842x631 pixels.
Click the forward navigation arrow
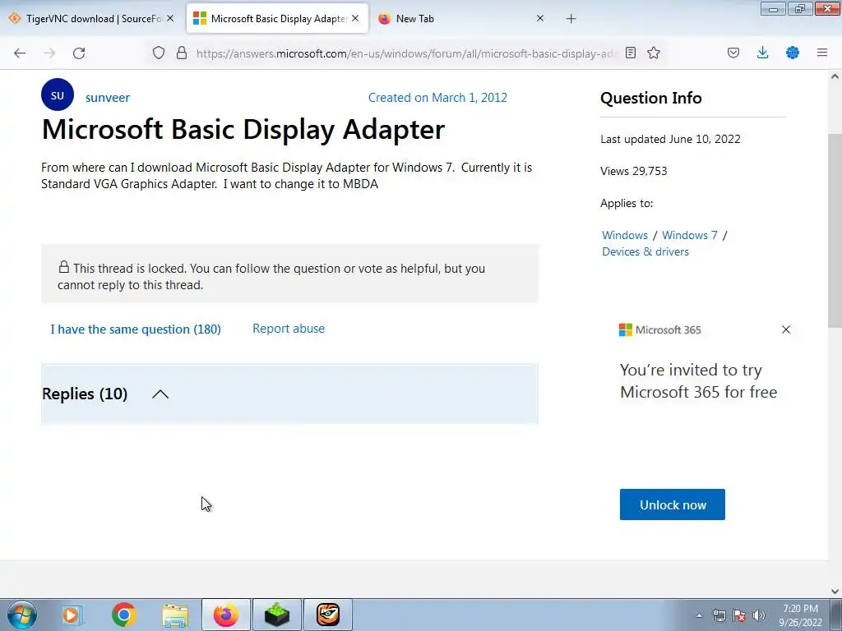click(49, 53)
